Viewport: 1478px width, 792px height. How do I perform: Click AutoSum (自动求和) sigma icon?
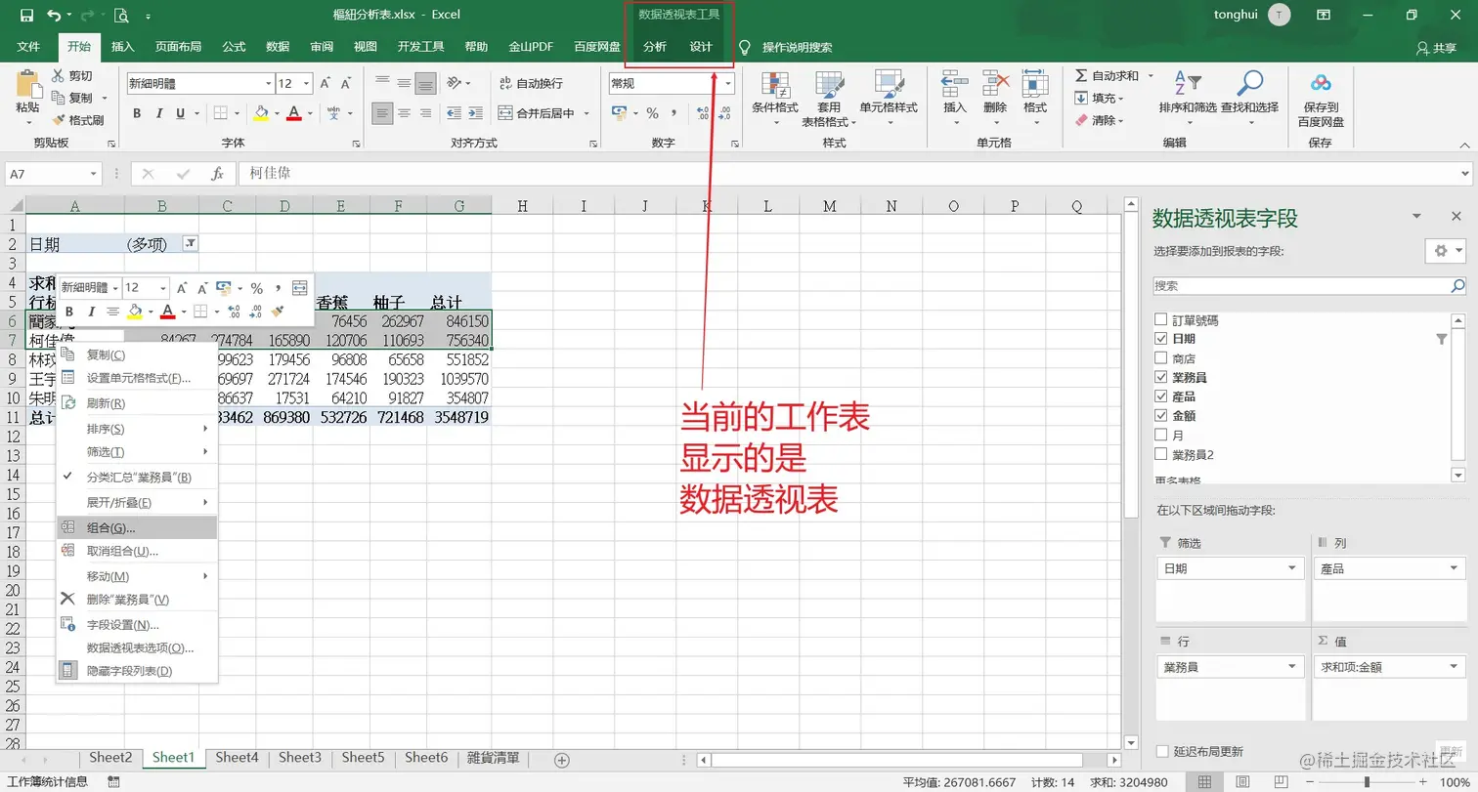1081,76
